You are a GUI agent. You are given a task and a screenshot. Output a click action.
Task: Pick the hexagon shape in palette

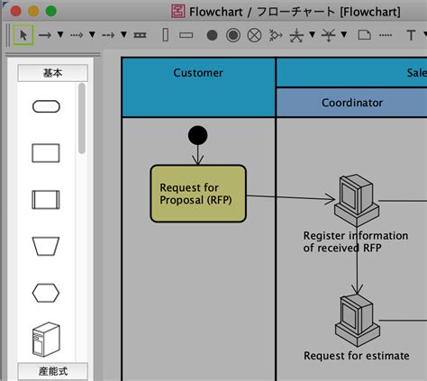tap(46, 293)
